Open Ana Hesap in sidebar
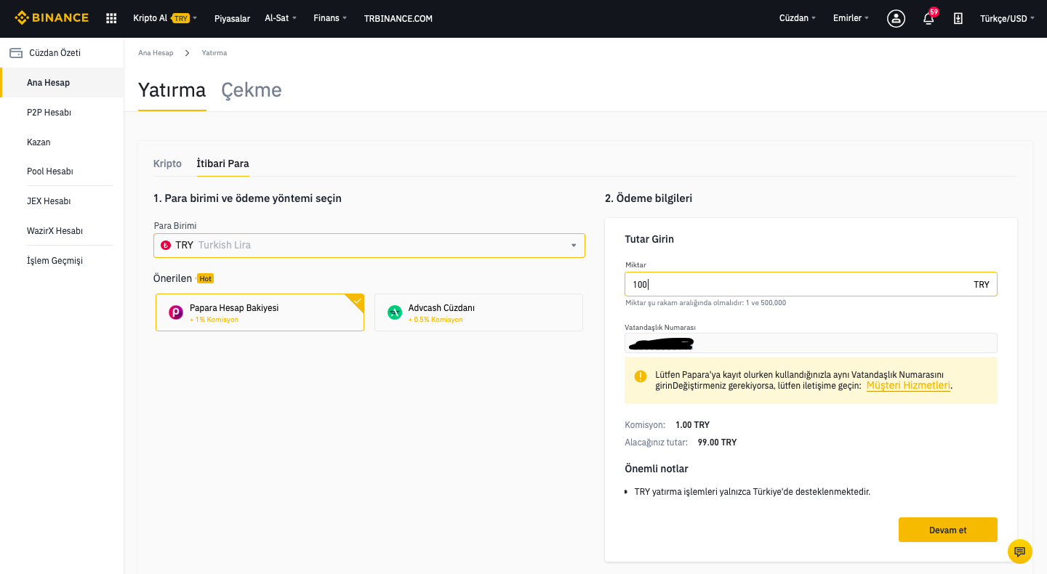Viewport: 1047px width, 574px height. (62, 83)
